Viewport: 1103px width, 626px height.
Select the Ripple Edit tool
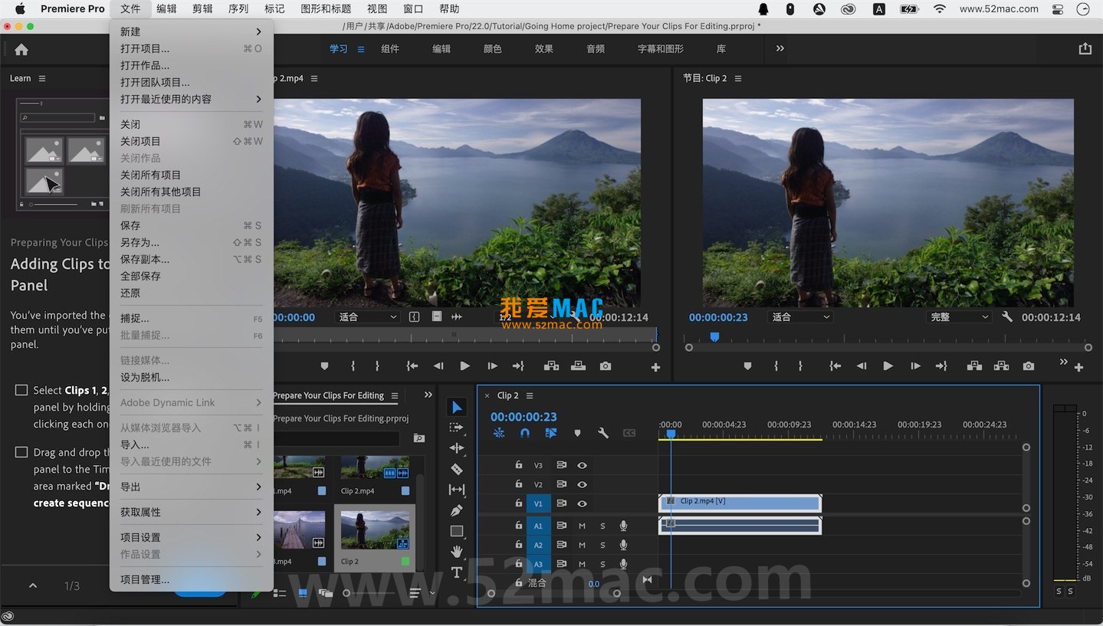click(457, 448)
